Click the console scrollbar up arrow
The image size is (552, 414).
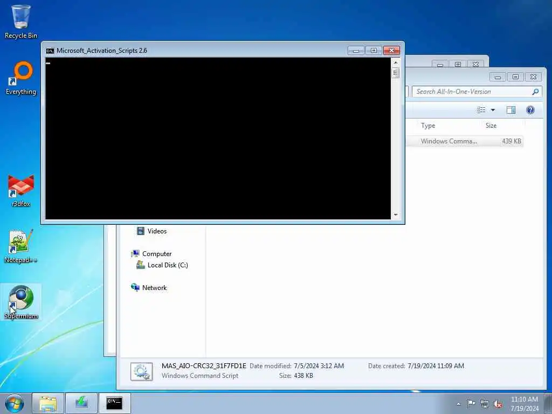396,63
